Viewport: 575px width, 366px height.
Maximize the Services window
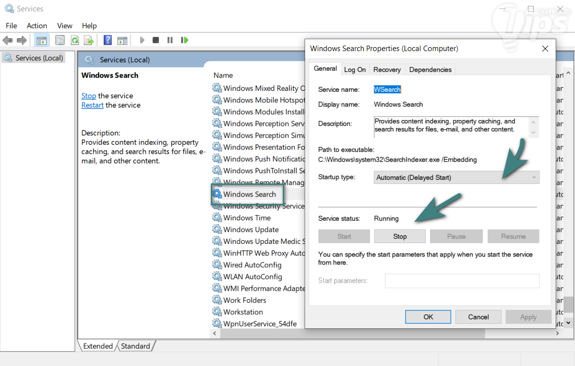click(x=531, y=9)
